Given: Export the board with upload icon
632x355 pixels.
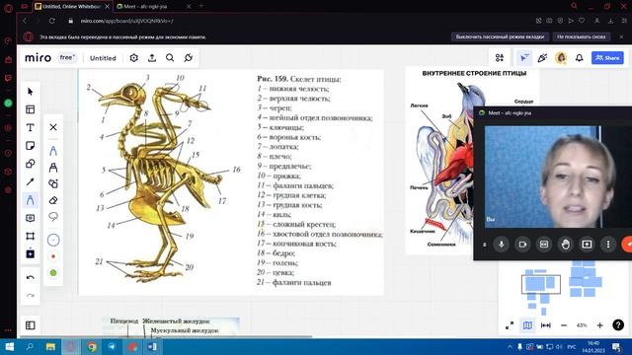Looking at the screenshot, I should (152, 58).
